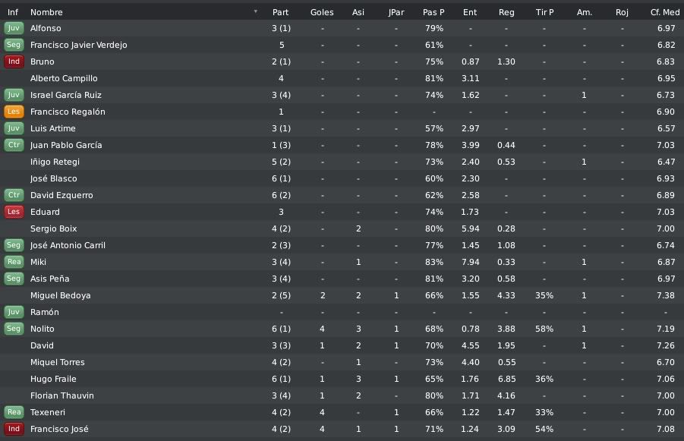Click the Part column header
This screenshot has height=441, width=684.
pos(280,12)
